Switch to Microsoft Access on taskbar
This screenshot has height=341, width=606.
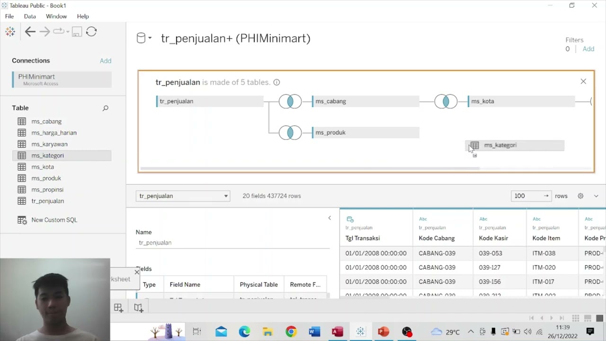pos(337,332)
